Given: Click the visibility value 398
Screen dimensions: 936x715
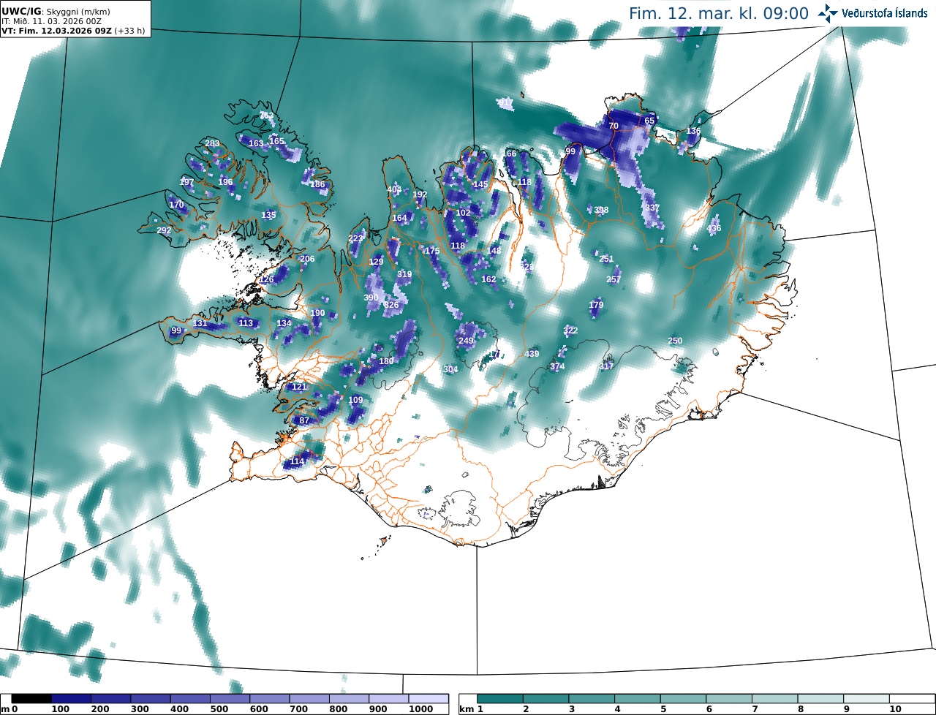Looking at the screenshot, I should point(601,210).
